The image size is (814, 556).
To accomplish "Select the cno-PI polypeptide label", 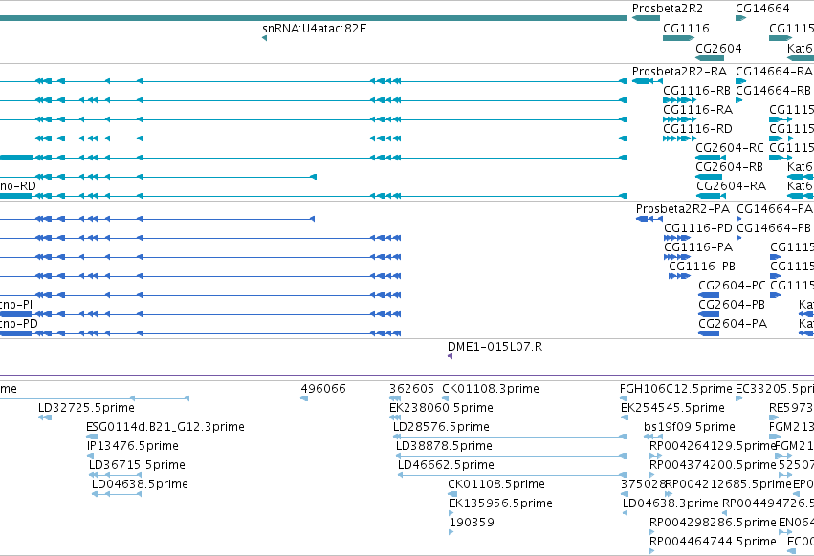I will [x=16, y=305].
